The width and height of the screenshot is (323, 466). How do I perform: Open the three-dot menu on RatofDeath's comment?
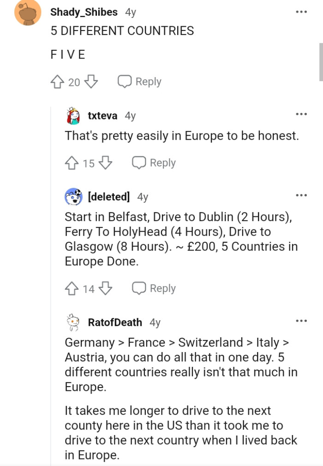click(x=301, y=320)
